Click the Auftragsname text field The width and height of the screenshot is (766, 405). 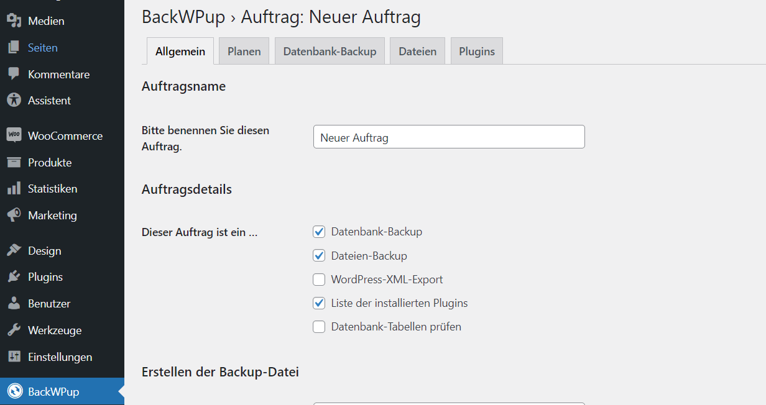[x=449, y=137]
